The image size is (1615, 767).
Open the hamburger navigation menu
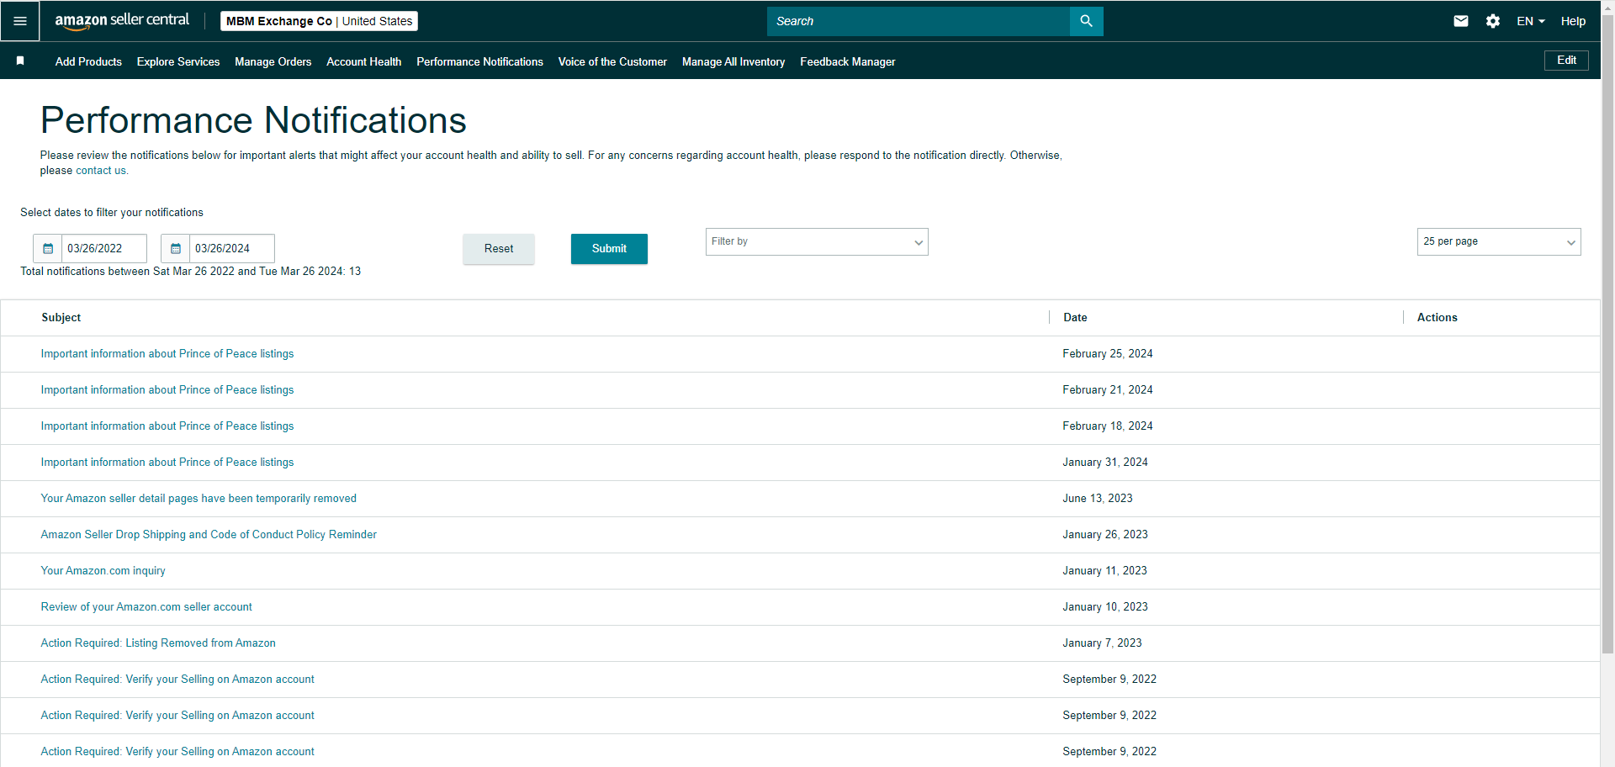(x=20, y=21)
